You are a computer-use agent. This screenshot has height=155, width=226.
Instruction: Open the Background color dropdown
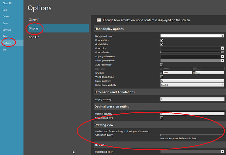(x=222, y=36)
